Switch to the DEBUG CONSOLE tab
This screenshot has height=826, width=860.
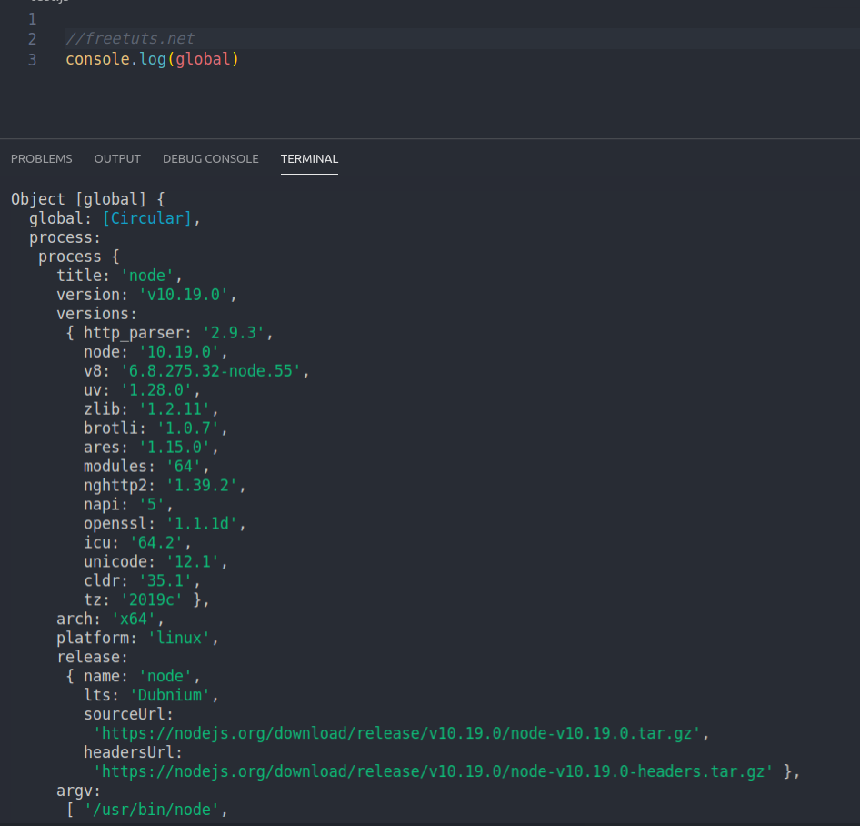coord(210,158)
